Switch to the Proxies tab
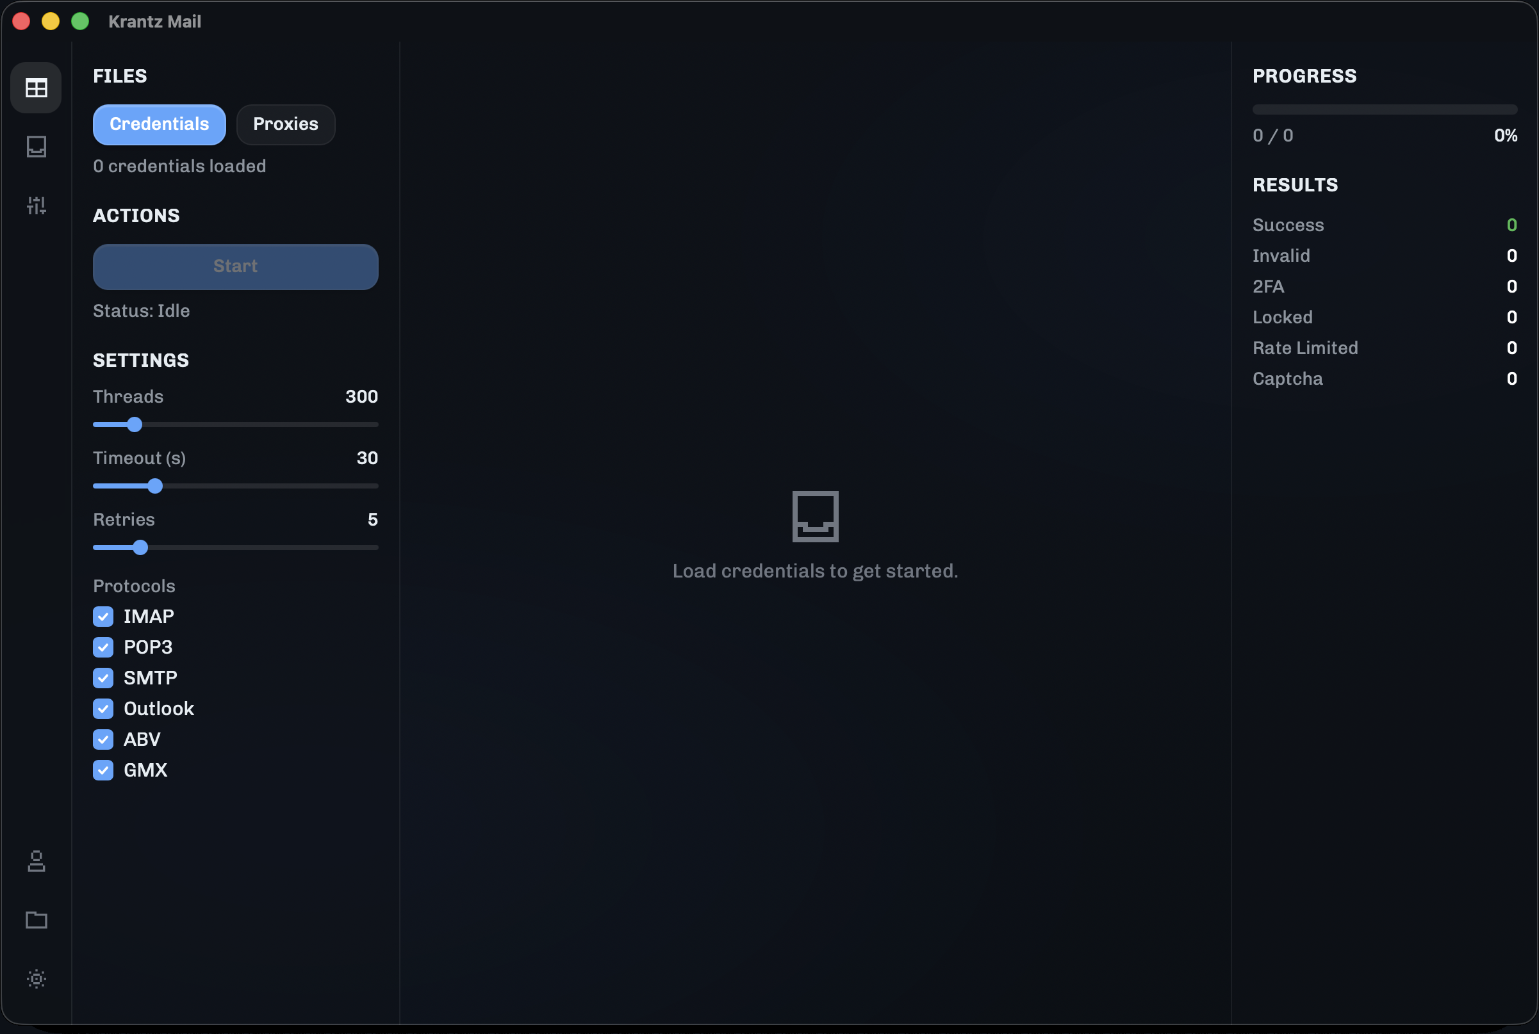Screen dimensions: 1539x1034 tap(286, 125)
